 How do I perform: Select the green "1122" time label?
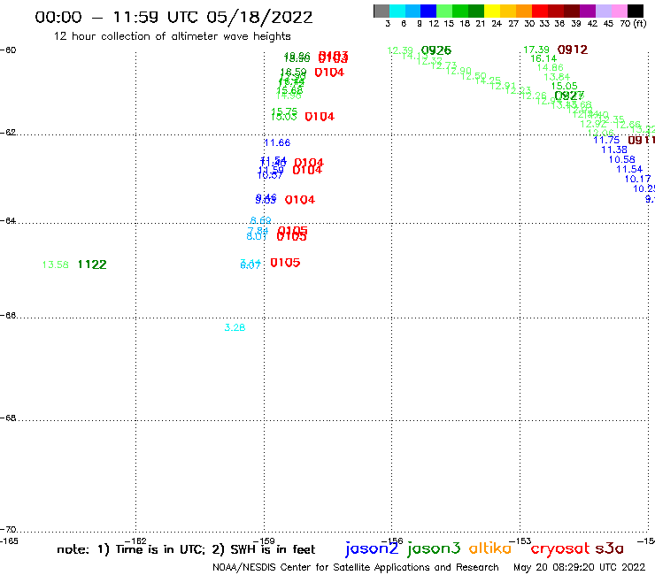[92, 264]
